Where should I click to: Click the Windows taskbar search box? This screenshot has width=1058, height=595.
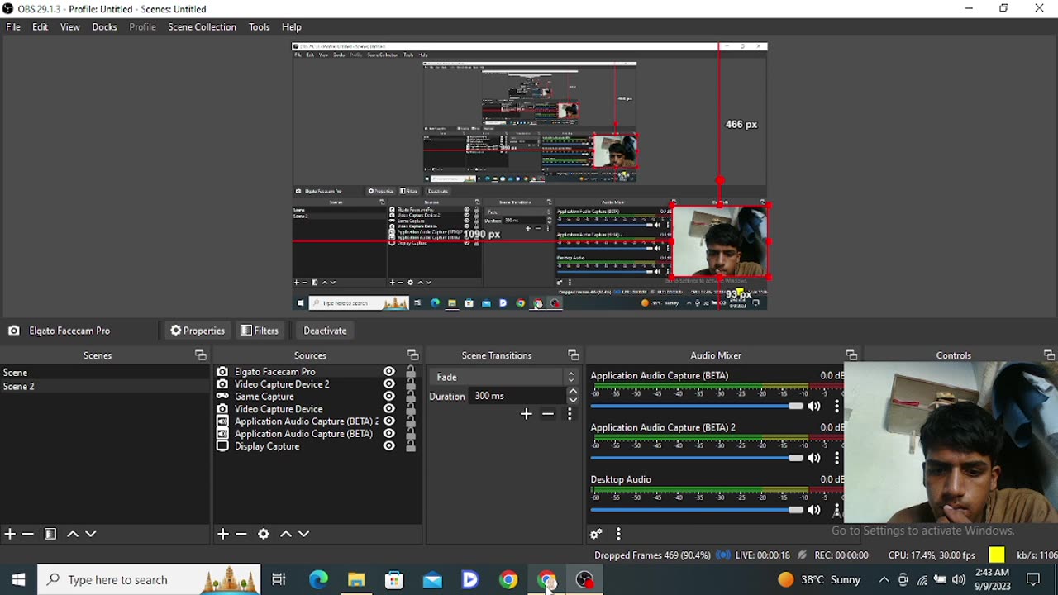(x=149, y=580)
